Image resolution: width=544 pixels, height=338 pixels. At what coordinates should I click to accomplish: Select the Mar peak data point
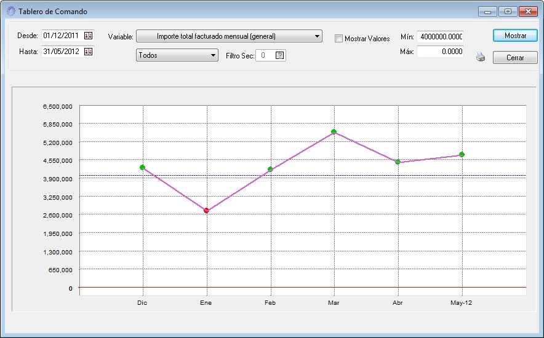pyautogui.click(x=334, y=132)
